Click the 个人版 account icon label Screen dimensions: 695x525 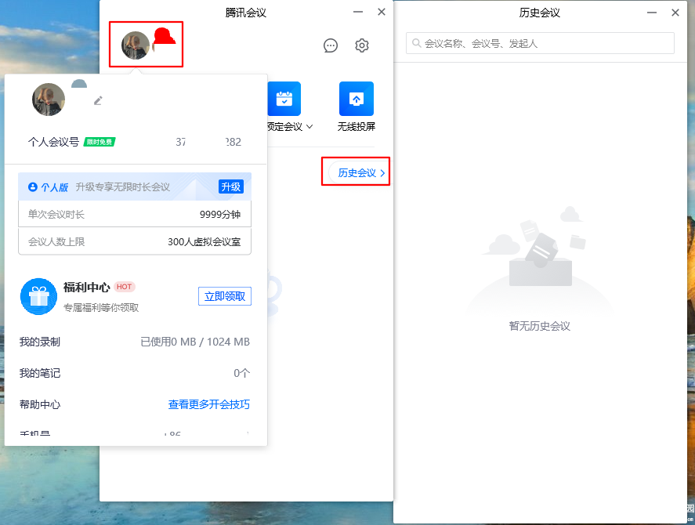[49, 187]
